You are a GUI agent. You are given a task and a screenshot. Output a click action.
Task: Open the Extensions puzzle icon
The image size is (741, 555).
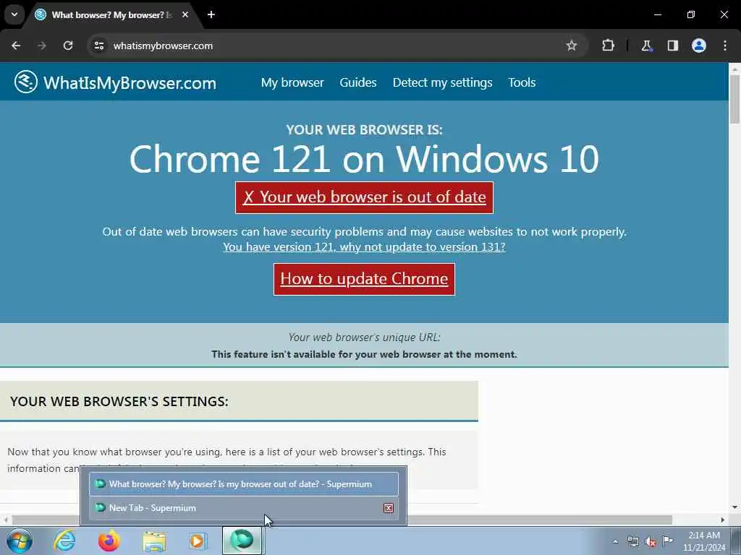608,46
